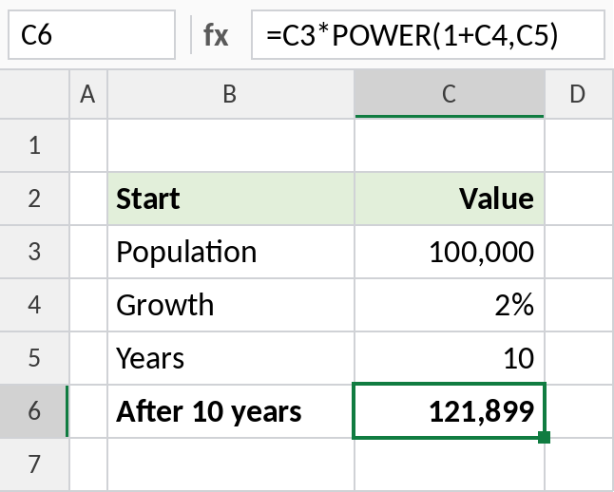
Task: Click the "Growth" label cell
Action: (x=231, y=305)
